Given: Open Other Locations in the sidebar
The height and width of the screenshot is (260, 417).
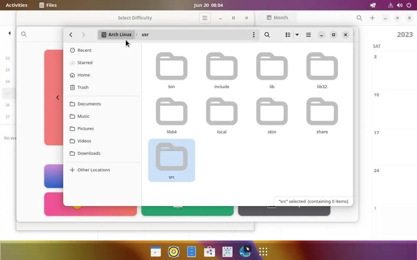Looking at the screenshot, I should pos(103,170).
